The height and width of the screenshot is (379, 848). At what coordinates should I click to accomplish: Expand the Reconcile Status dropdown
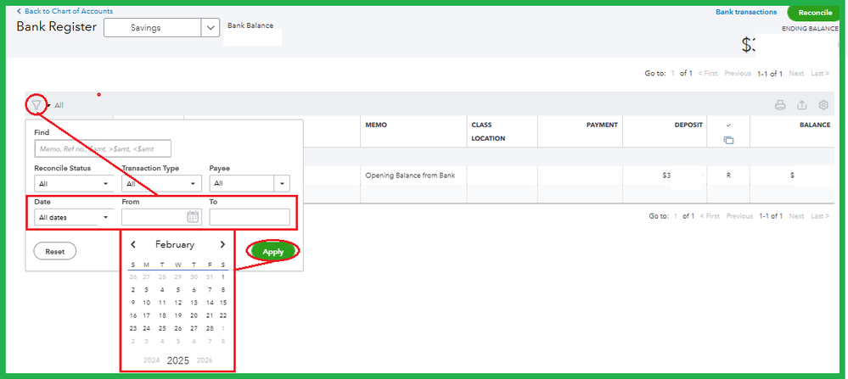[x=74, y=183]
